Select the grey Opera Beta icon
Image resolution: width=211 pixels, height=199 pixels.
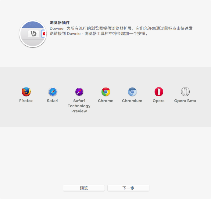coord(185,92)
